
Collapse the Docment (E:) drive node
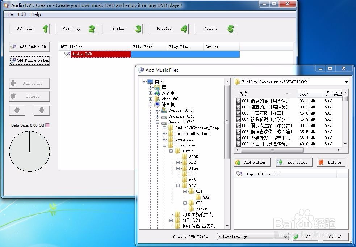157,122
